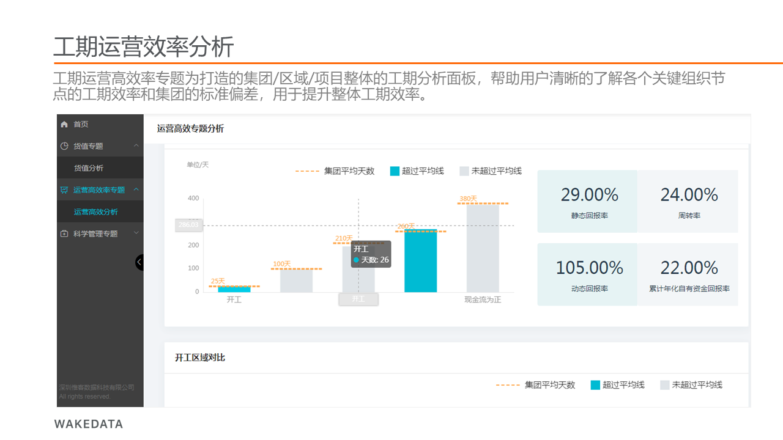This screenshot has height=440, width=783.
Task: Click the 开工区域对比 section heading
Action: click(200, 358)
